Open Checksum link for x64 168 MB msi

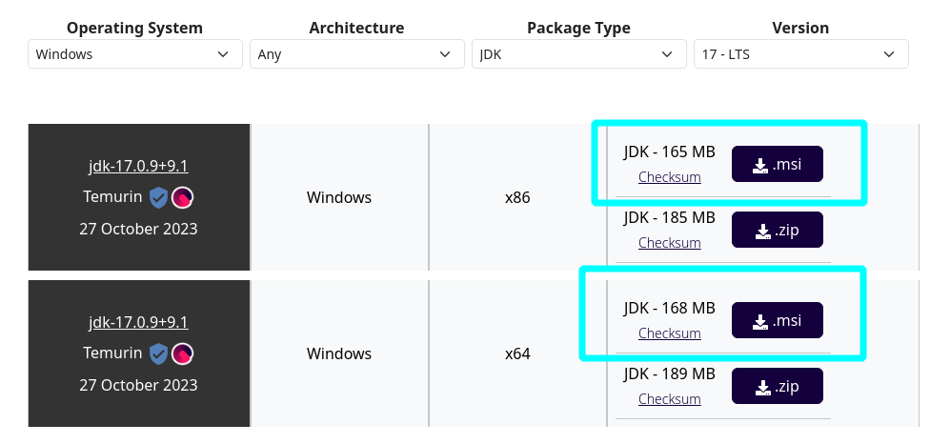tap(669, 333)
